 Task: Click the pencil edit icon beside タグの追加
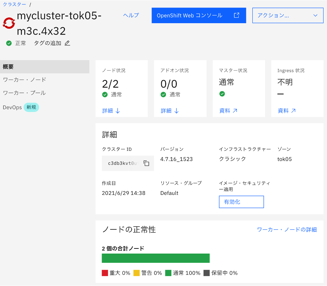click(67, 43)
